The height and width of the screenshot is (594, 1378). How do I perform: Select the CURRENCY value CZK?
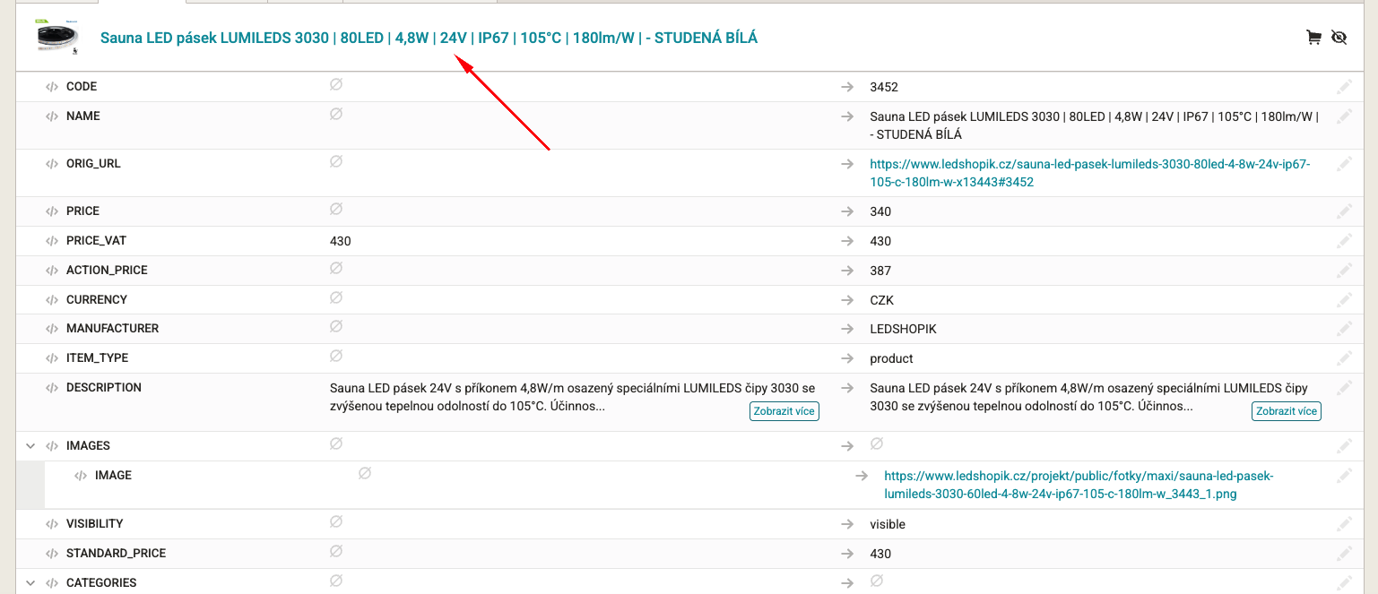click(882, 300)
